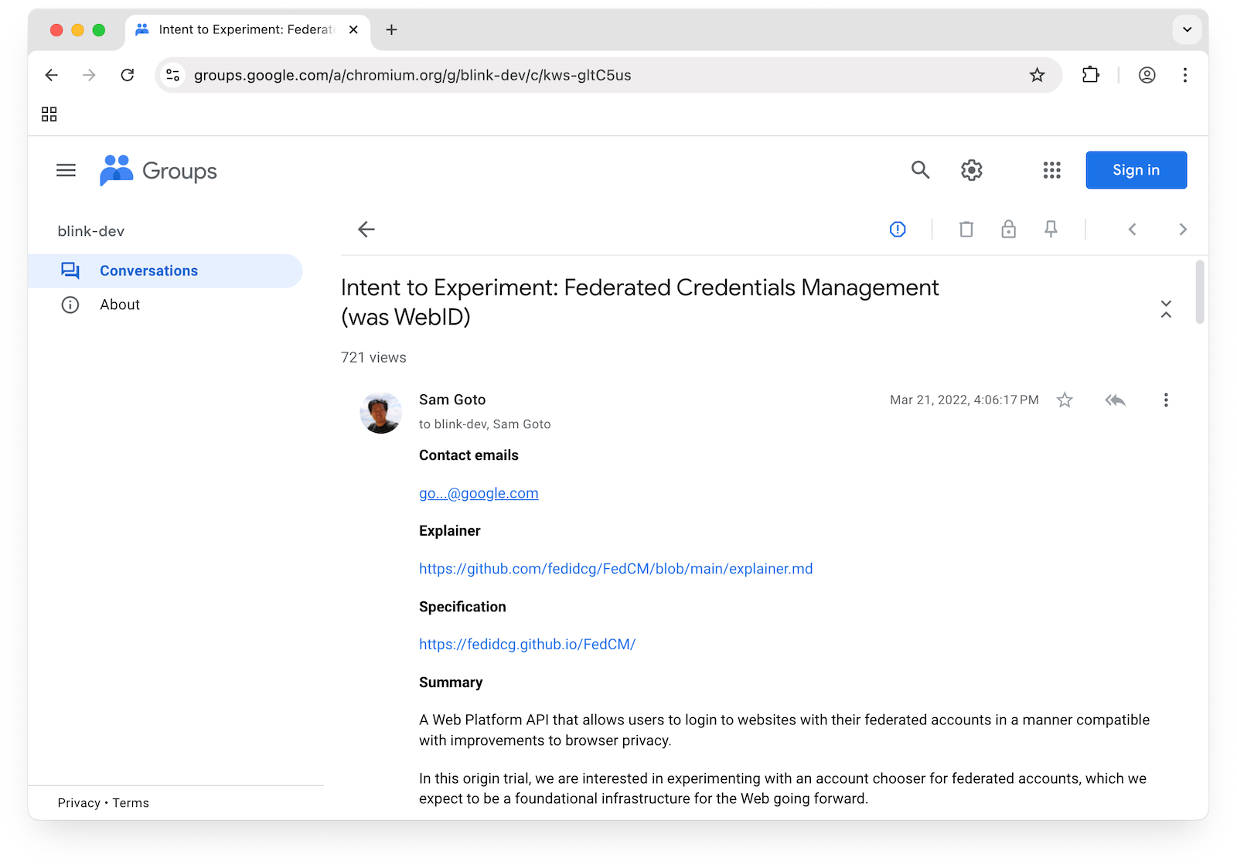Bookmark this page with the address bar star
The width and height of the screenshot is (1237, 868).
(x=1037, y=75)
